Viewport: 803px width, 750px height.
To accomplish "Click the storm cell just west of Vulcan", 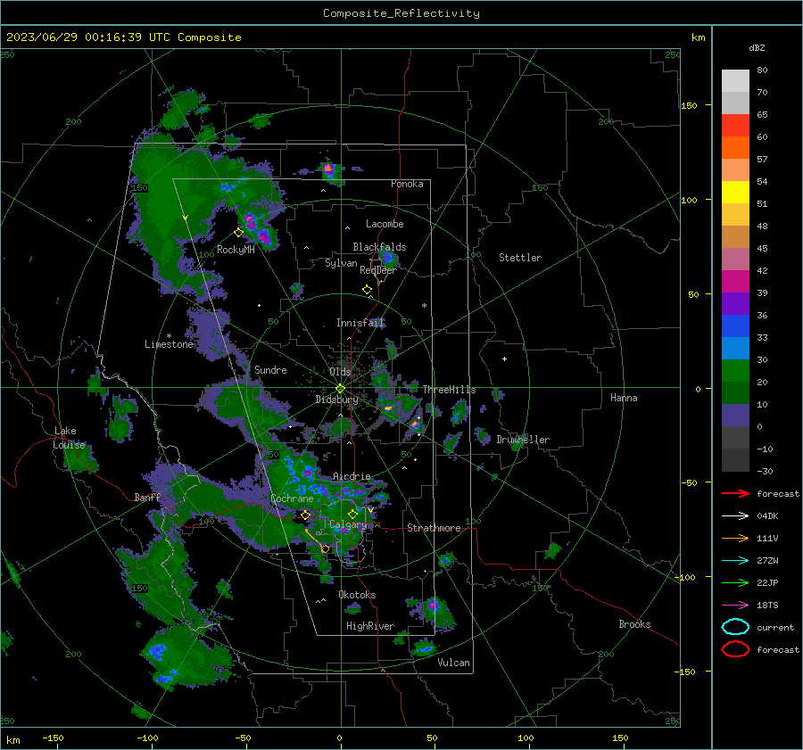I will 424,648.
